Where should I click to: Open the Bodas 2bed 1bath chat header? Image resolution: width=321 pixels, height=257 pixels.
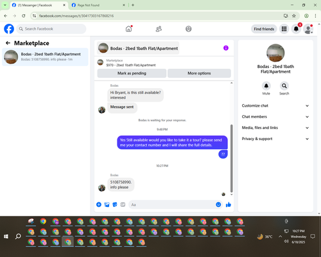point(138,48)
